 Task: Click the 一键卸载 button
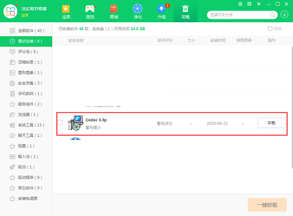pos(267,205)
